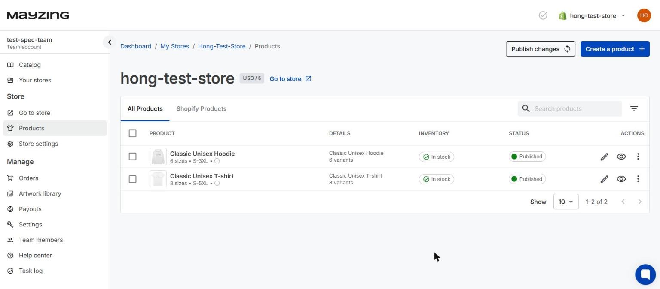The height and width of the screenshot is (289, 660).
Task: Edit the Classic Unisex T-shirt with pencil icon
Action: (x=604, y=179)
